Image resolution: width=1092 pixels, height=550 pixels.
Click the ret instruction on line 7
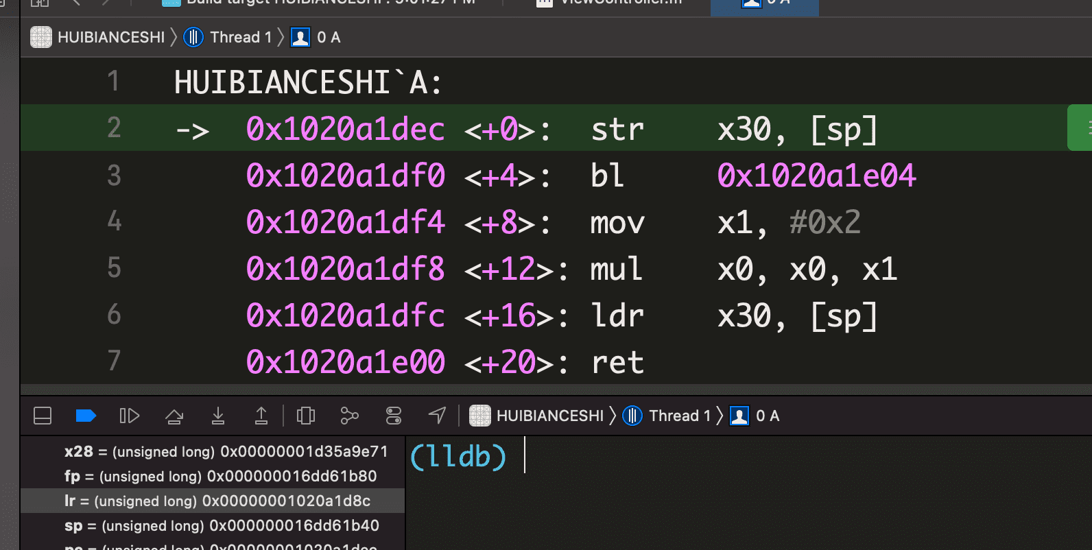[617, 362]
